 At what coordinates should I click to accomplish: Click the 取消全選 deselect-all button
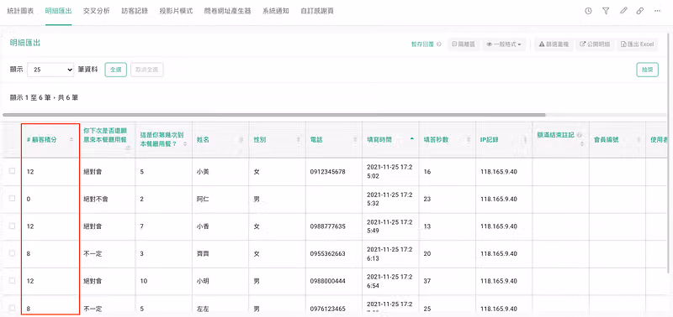pos(146,70)
